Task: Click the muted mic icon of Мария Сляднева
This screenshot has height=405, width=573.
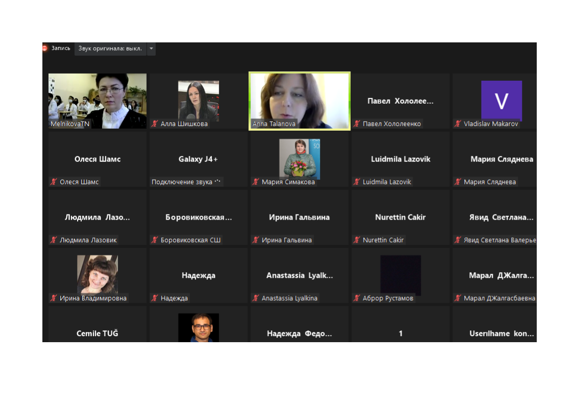Action: click(x=458, y=182)
